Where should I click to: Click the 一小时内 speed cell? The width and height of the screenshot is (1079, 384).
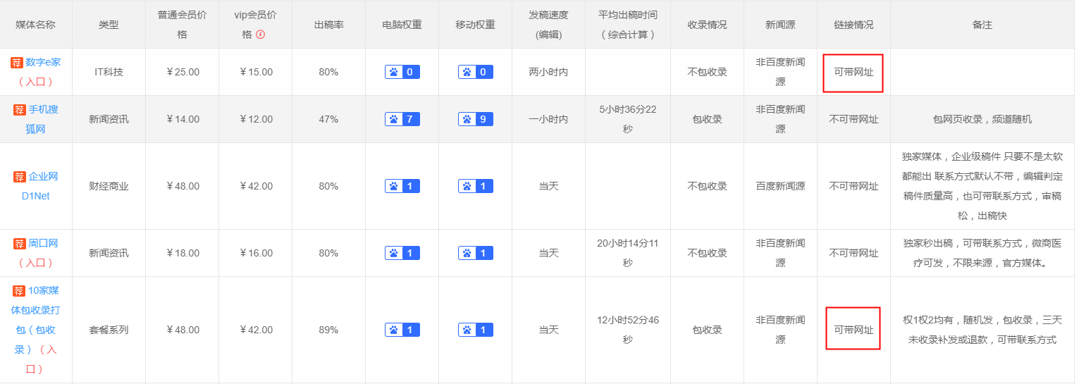pos(548,119)
